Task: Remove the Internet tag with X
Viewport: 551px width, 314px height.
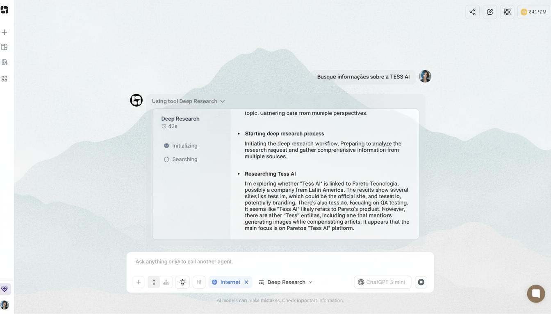Action: (246, 282)
